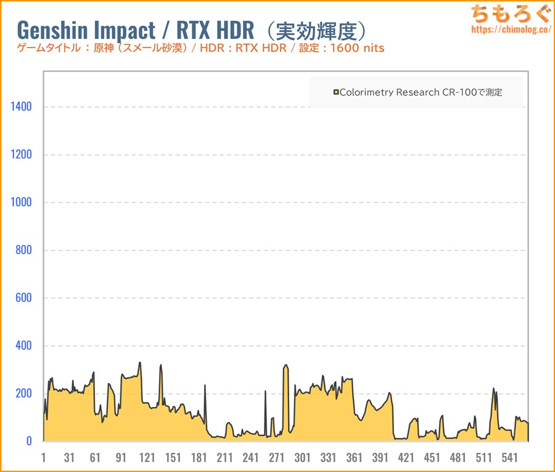Click the x-axis label 451
Image resolution: width=555 pixels, height=472 pixels.
[x=432, y=457]
